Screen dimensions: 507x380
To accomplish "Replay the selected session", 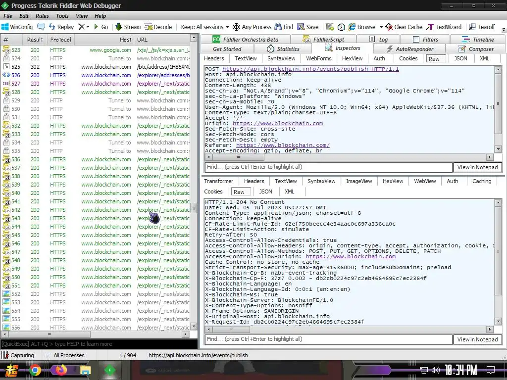I will click(61, 27).
